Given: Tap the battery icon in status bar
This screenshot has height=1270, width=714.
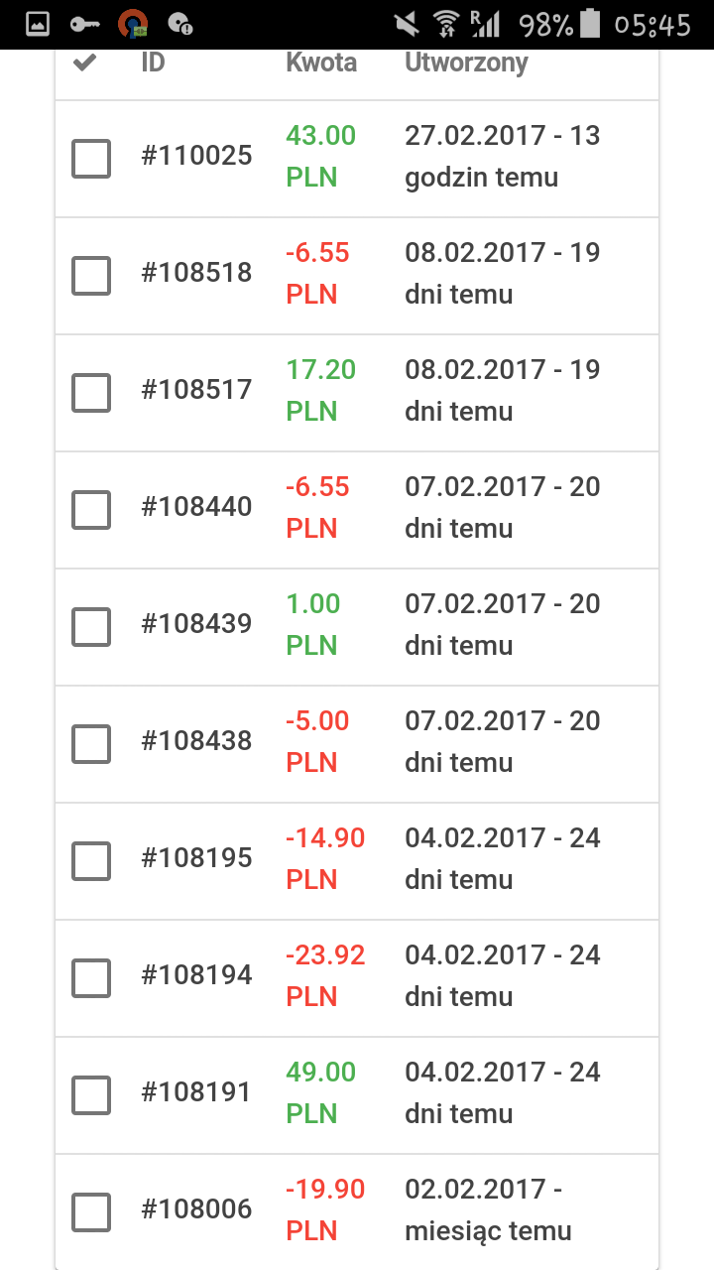Looking at the screenshot, I should click(590, 24).
